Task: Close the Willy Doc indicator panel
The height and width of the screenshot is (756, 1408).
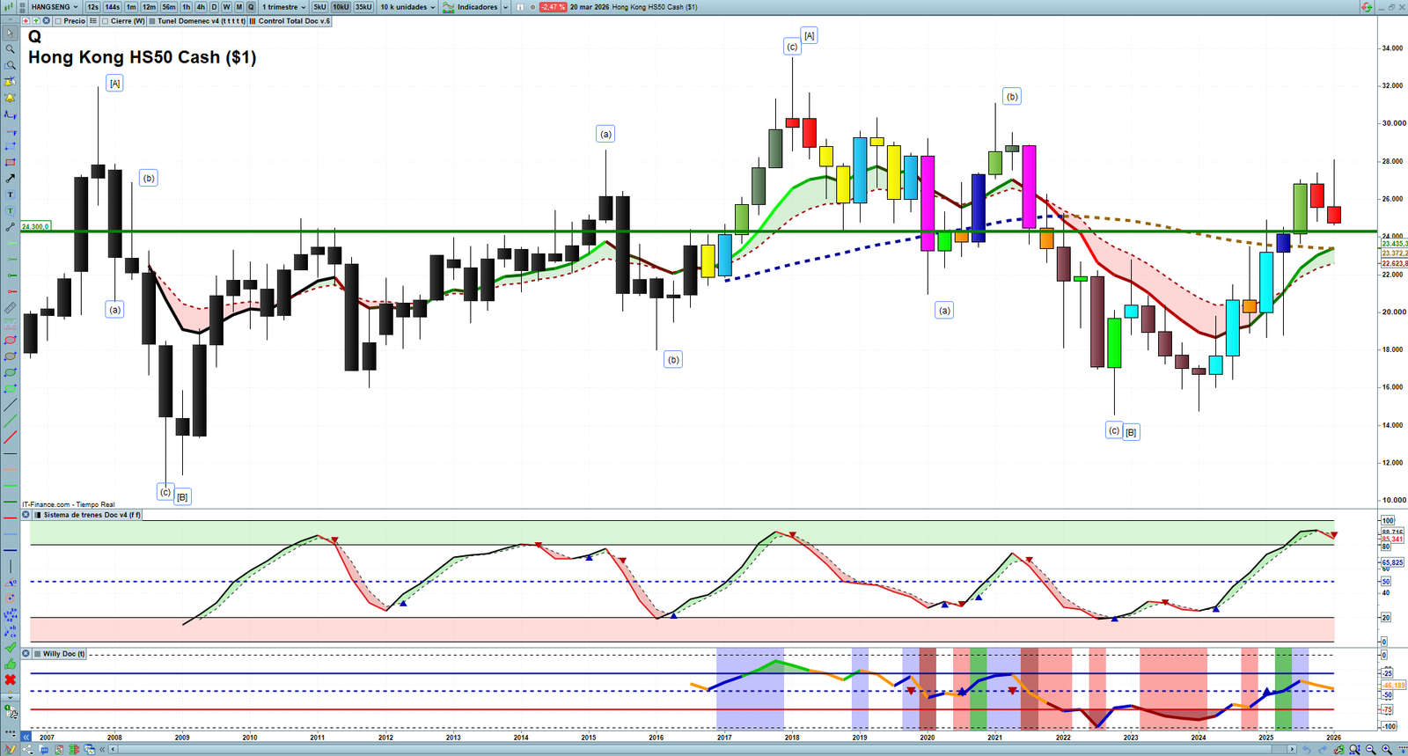Action: tap(26, 654)
